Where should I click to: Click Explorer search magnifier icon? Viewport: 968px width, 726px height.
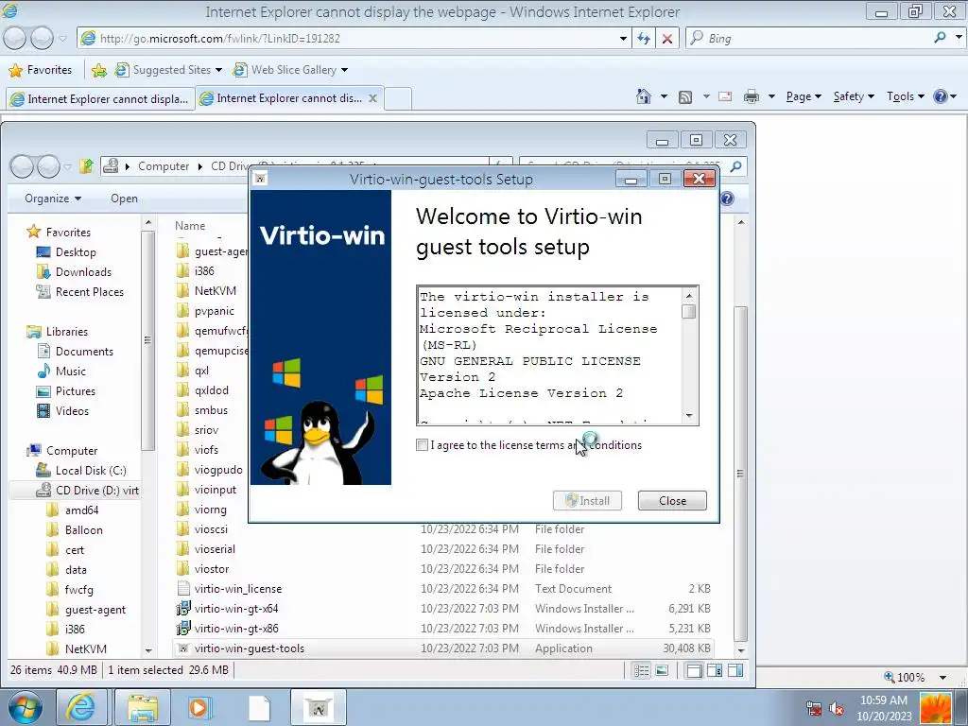pyautogui.click(x=735, y=166)
